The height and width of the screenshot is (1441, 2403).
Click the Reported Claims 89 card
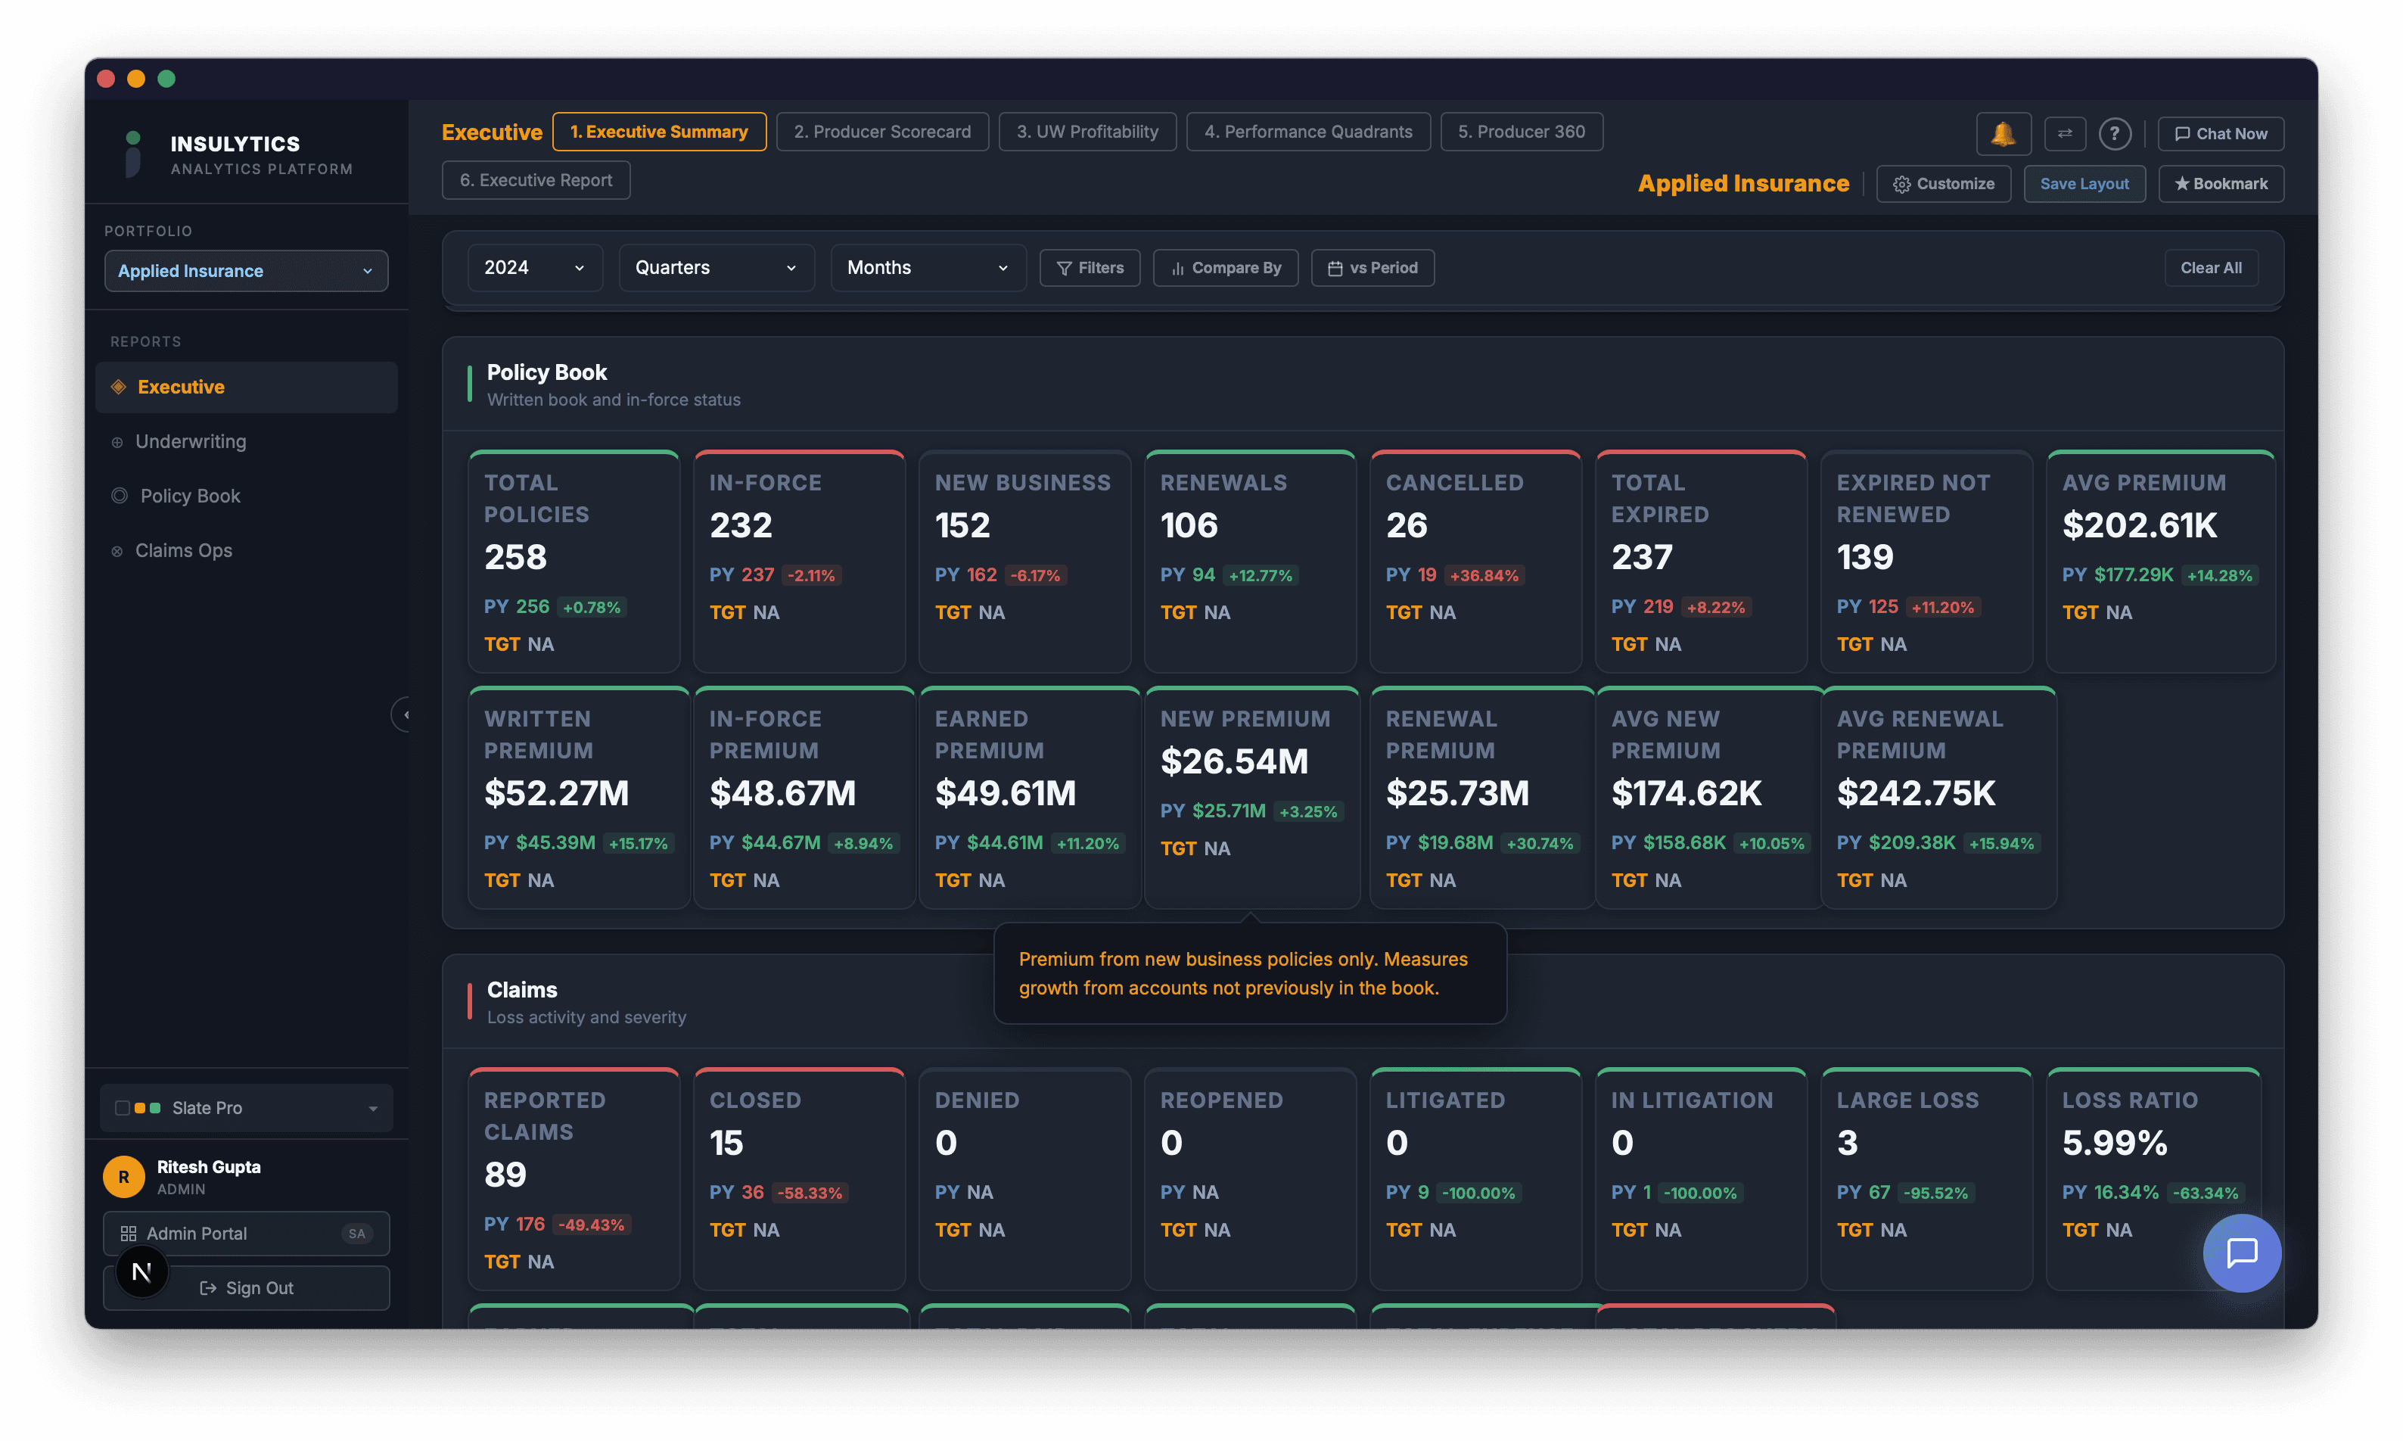click(x=574, y=1179)
